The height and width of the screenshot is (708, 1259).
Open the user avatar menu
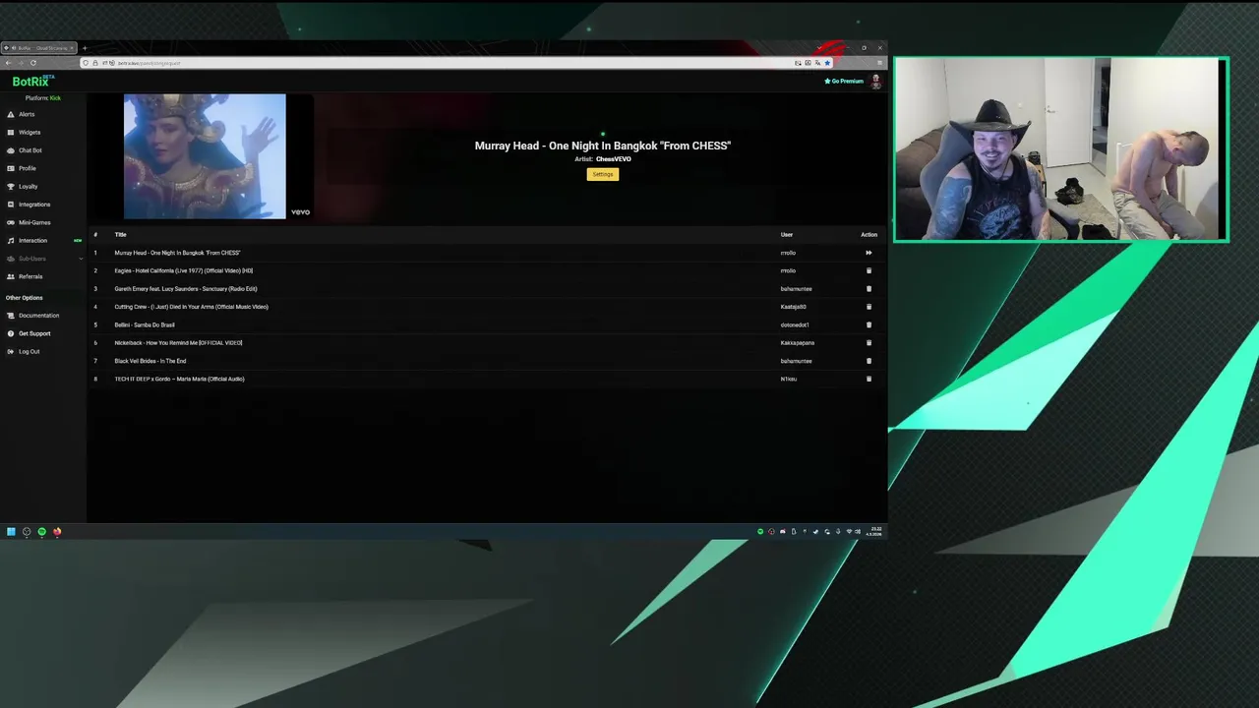[875, 82]
